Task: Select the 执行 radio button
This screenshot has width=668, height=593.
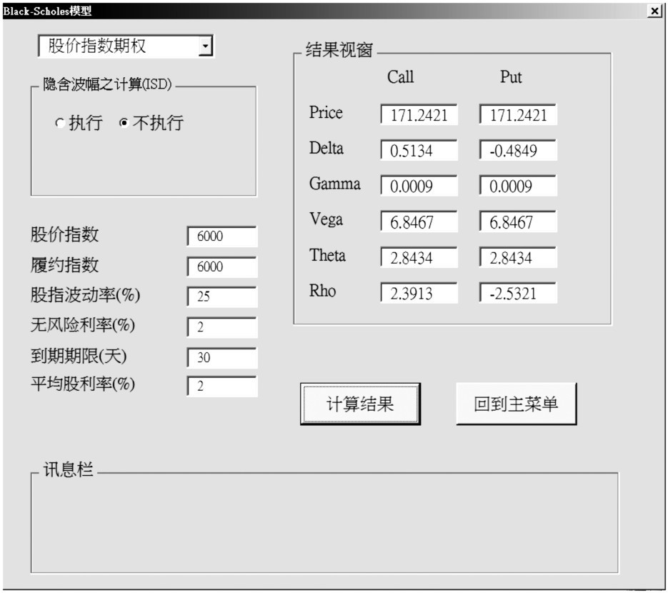Action: pos(60,124)
